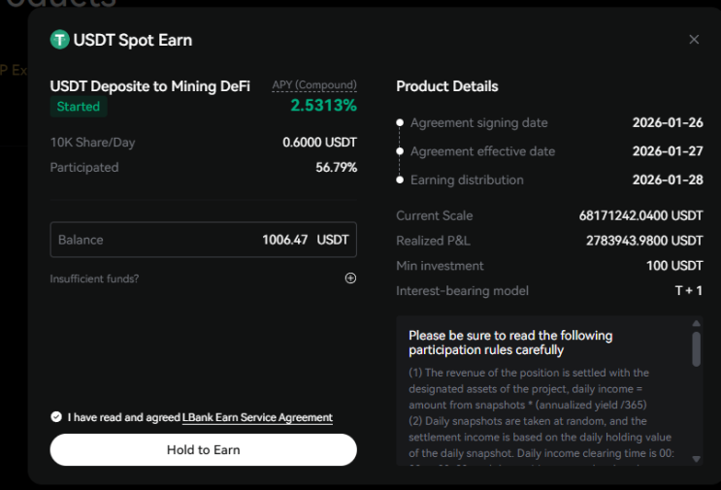Click the scrollbar up arrow in rules
721x490 pixels.
696,324
